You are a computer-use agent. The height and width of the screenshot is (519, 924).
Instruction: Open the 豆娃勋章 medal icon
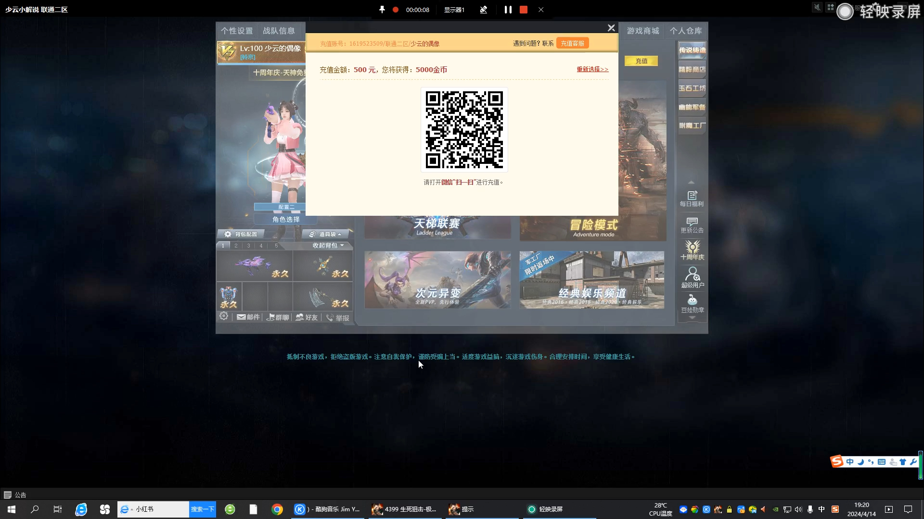click(692, 304)
